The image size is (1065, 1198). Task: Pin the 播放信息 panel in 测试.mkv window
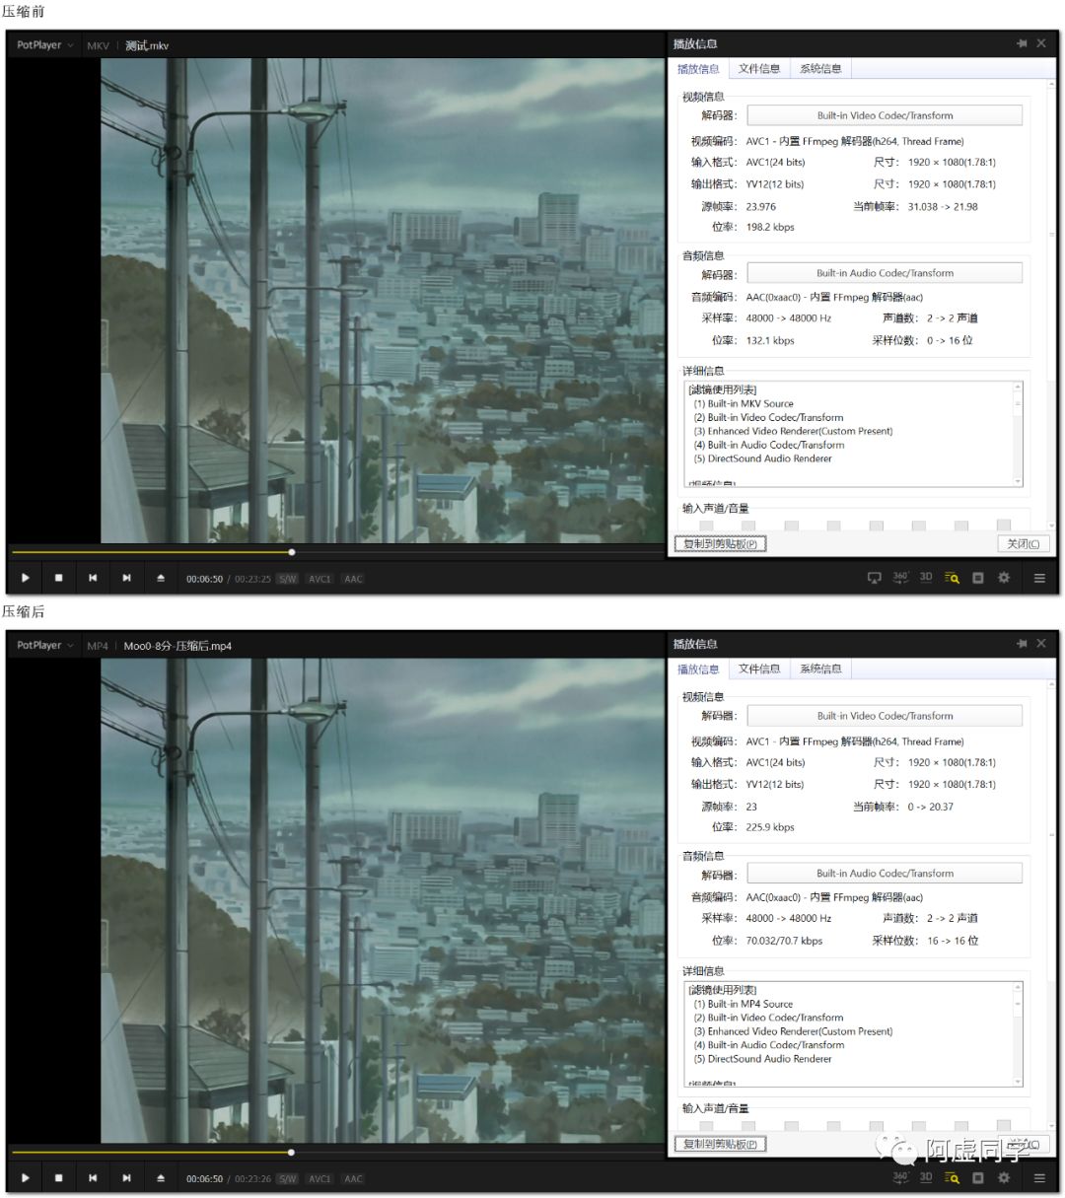pyautogui.click(x=1022, y=43)
